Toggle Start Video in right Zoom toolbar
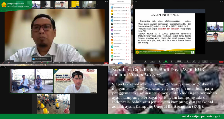 (x=134, y=62)
